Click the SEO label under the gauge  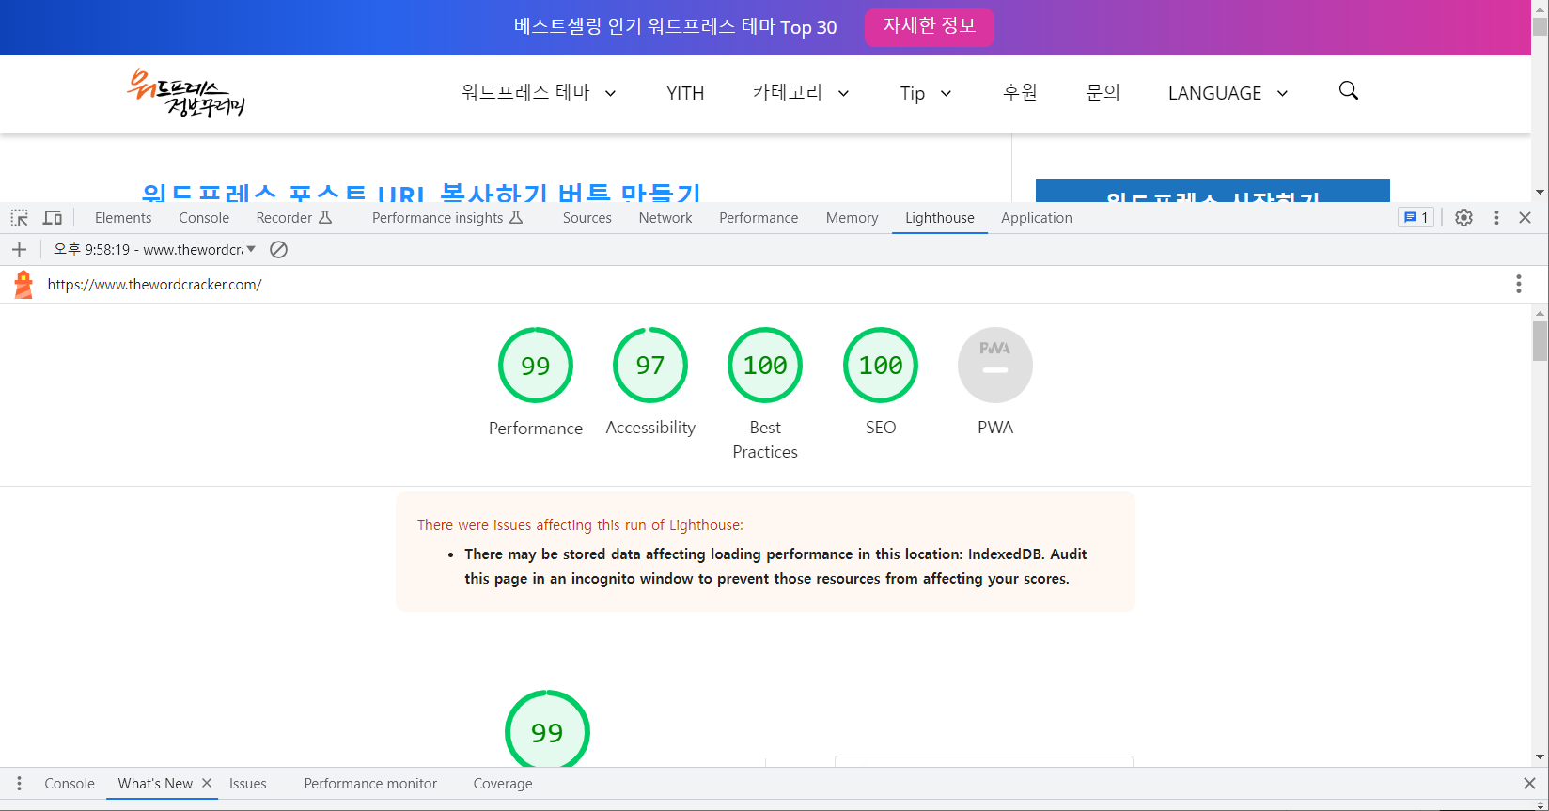click(881, 428)
